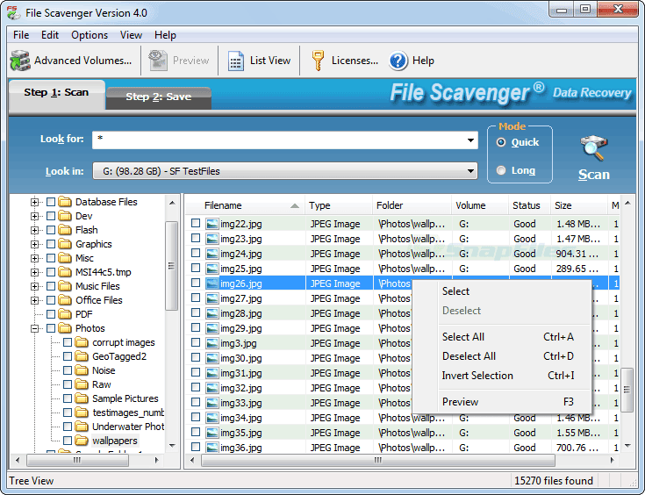The image size is (645, 495).
Task: Check the img22.jpg checkbox
Action: pyautogui.click(x=196, y=224)
